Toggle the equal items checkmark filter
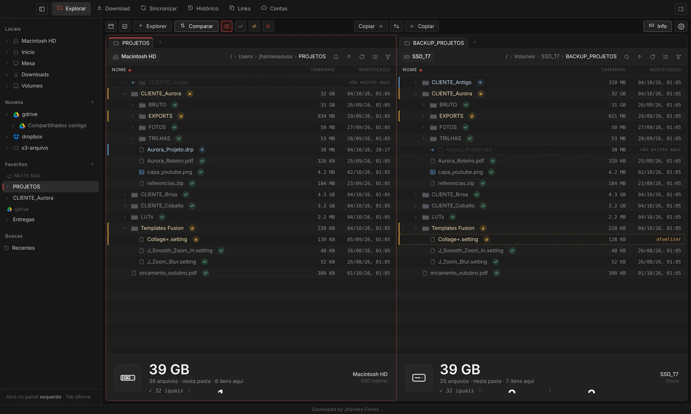This screenshot has width=691, height=414. click(x=240, y=26)
